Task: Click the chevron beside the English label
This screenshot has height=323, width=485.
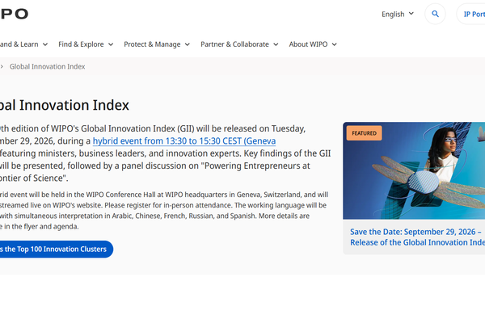Action: 411,14
